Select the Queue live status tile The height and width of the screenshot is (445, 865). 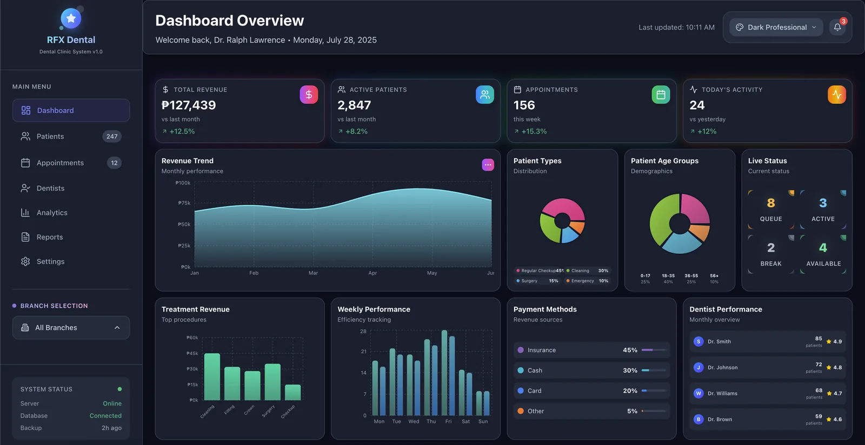pos(771,209)
